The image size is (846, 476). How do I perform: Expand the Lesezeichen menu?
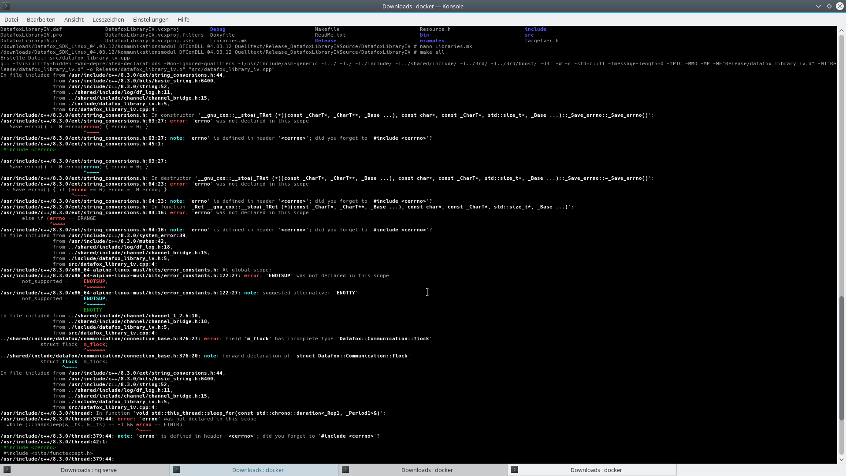pyautogui.click(x=108, y=19)
